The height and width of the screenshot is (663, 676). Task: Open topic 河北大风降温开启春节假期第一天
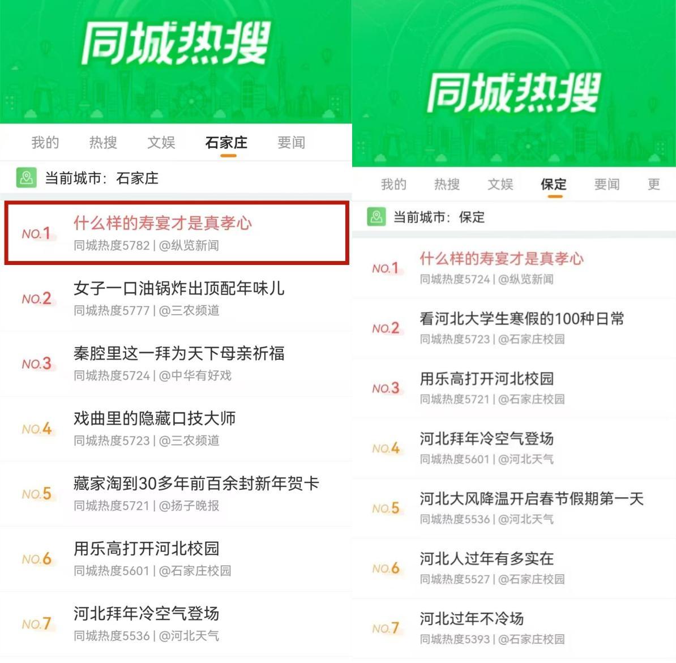[x=532, y=499]
